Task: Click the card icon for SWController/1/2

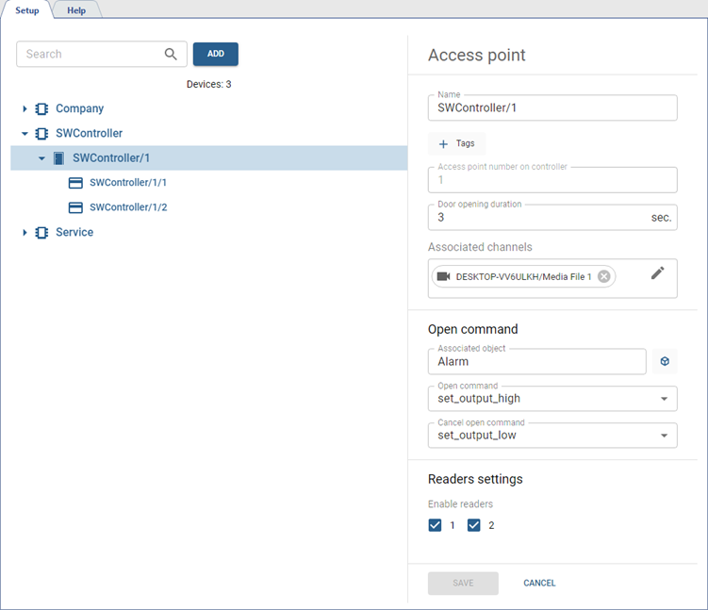Action: [76, 207]
